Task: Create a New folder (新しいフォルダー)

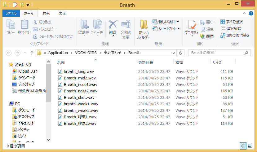Action: tap(144, 29)
